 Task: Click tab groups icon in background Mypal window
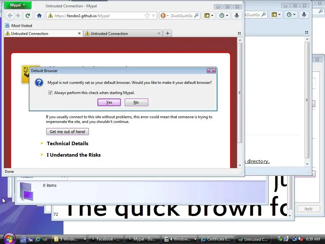point(307,32)
